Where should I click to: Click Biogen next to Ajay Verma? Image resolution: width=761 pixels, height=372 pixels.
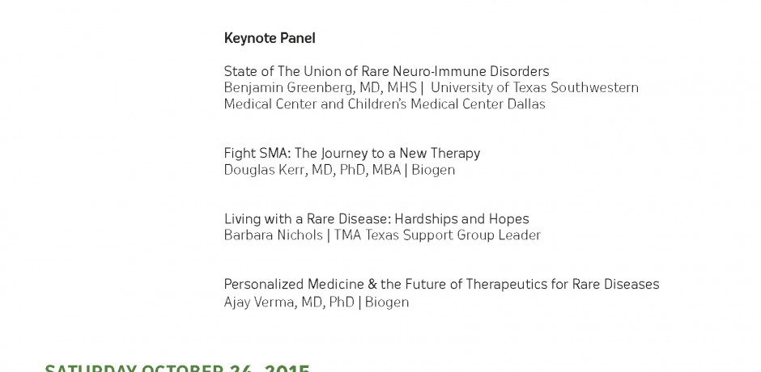pos(387,302)
